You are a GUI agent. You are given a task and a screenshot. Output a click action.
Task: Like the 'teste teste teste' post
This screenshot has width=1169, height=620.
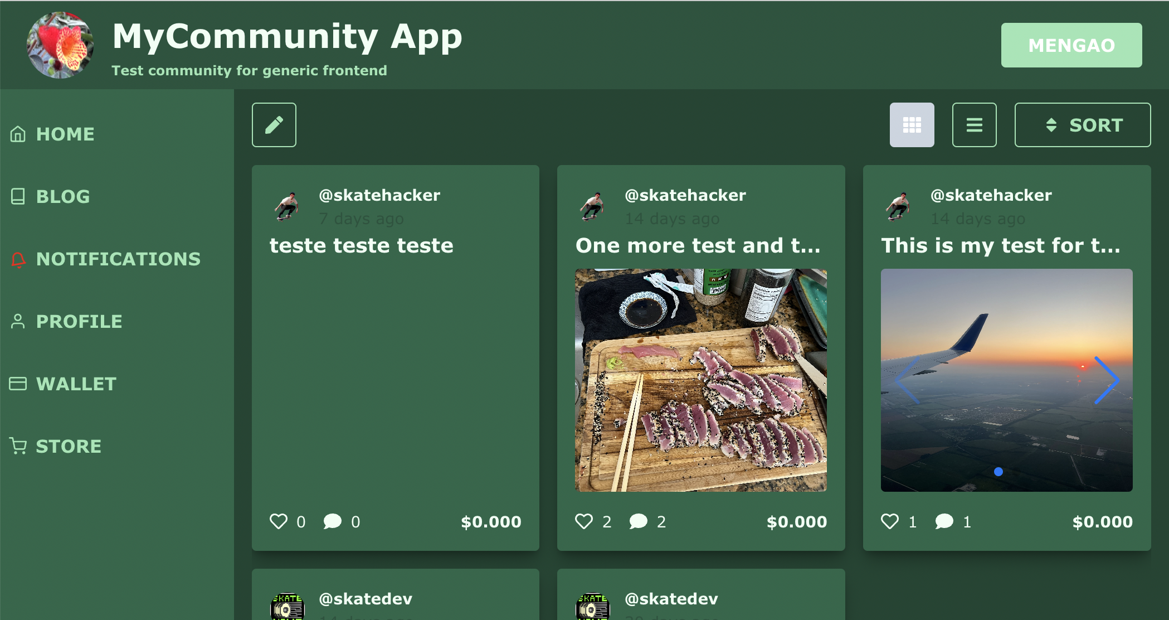click(x=278, y=521)
